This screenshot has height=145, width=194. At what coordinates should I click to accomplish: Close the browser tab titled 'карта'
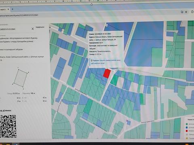pyautogui.click(x=8, y=9)
